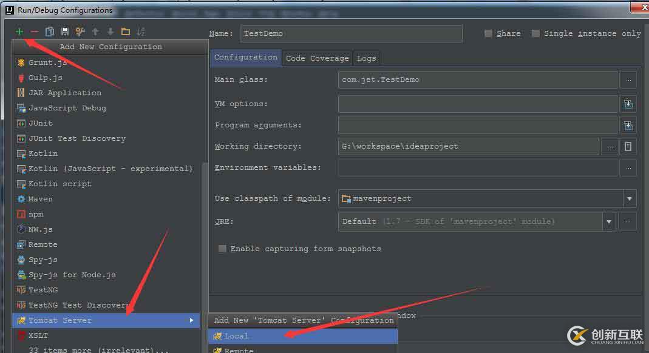Switch to the Configuration tab
The width and height of the screenshot is (649, 353).
(x=246, y=58)
